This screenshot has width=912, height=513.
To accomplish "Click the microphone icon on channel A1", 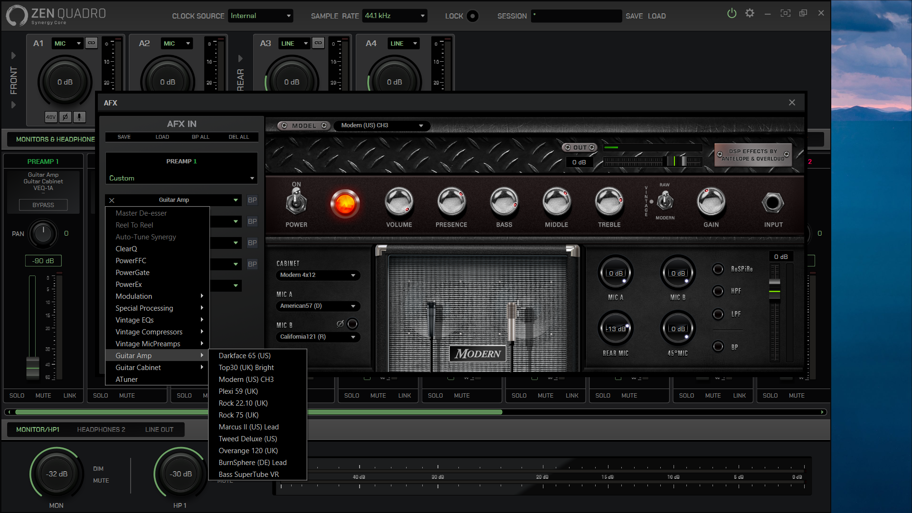I will (x=79, y=117).
